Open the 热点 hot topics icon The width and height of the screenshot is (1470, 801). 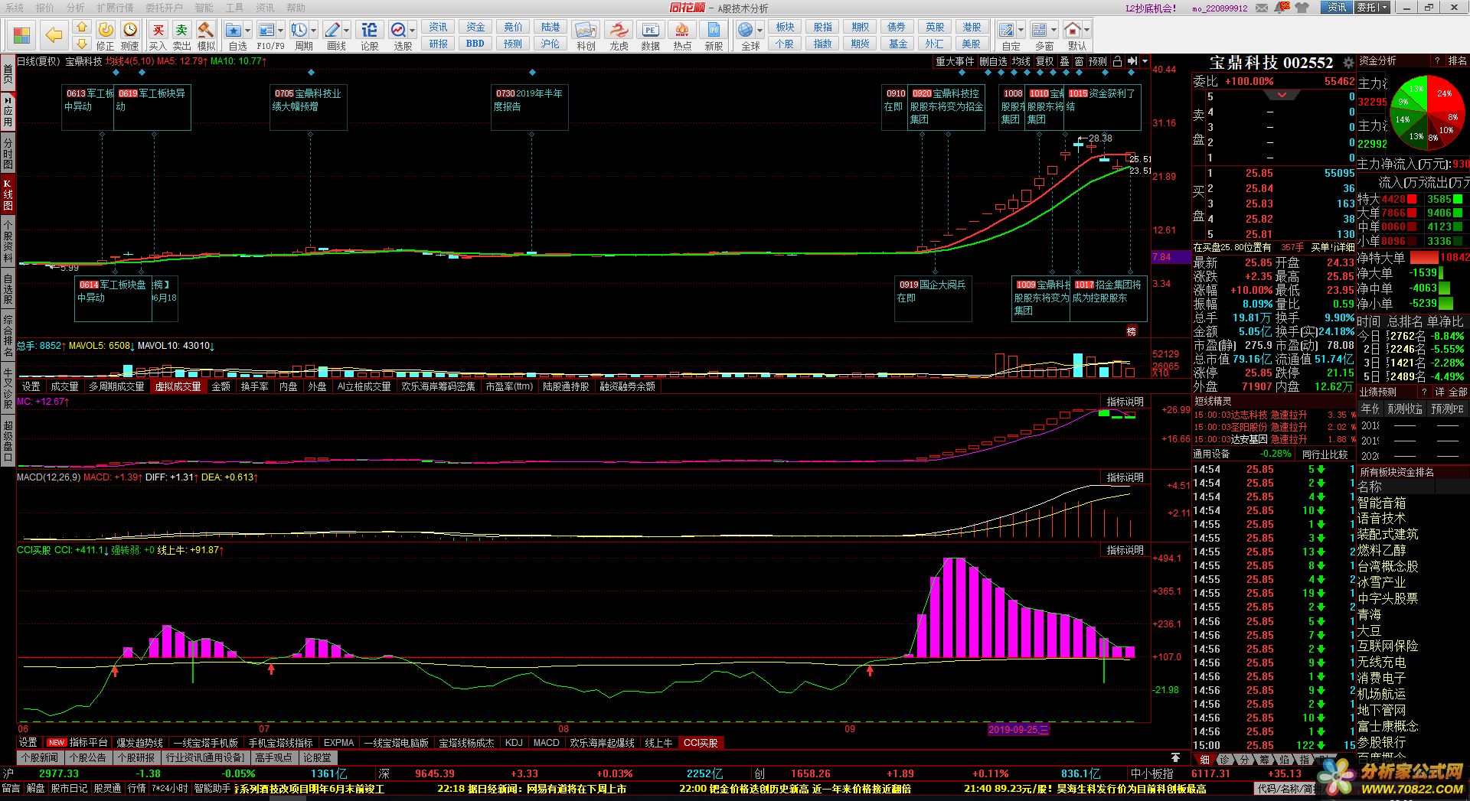(x=681, y=35)
